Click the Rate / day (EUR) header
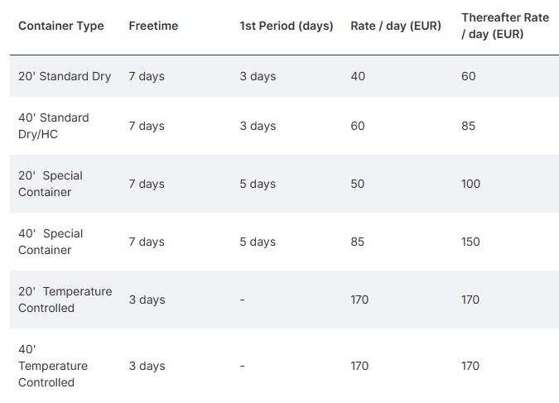The image size is (559, 403). [396, 26]
